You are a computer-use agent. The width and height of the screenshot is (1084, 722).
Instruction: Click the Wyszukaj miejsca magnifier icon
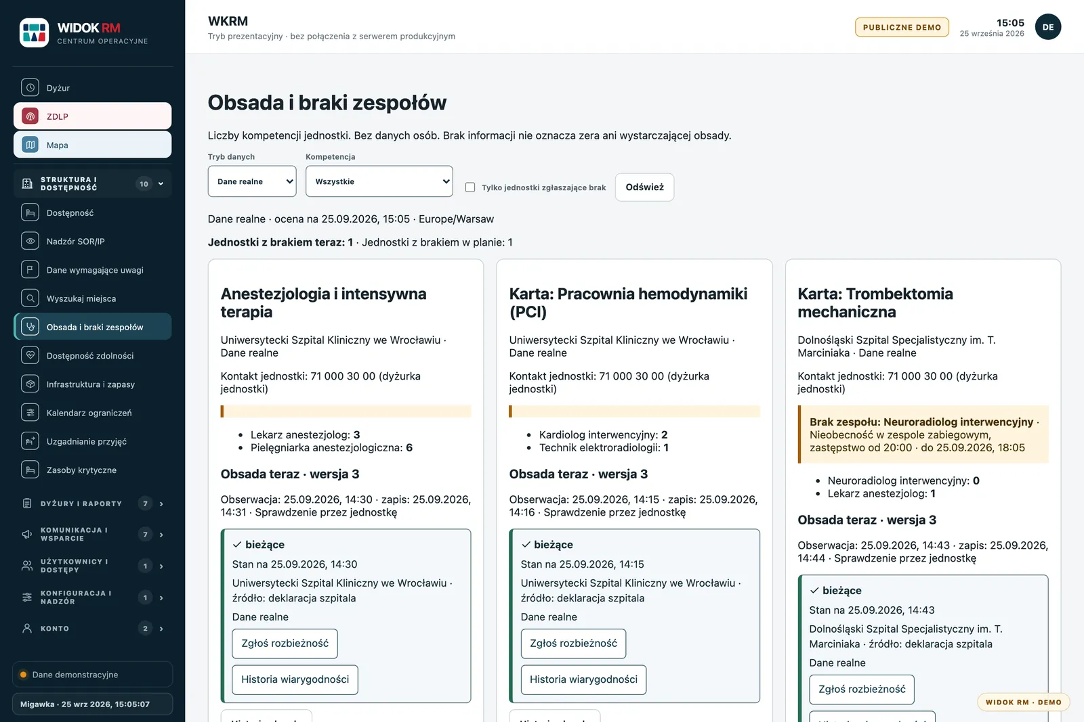tap(30, 298)
